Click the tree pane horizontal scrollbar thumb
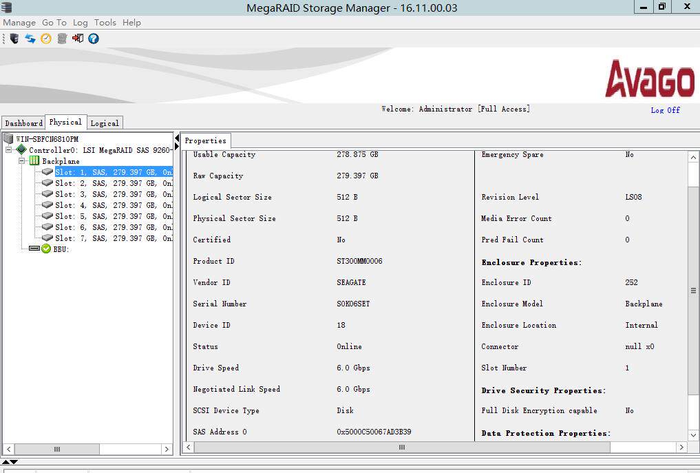The image size is (700, 473). 56,449
